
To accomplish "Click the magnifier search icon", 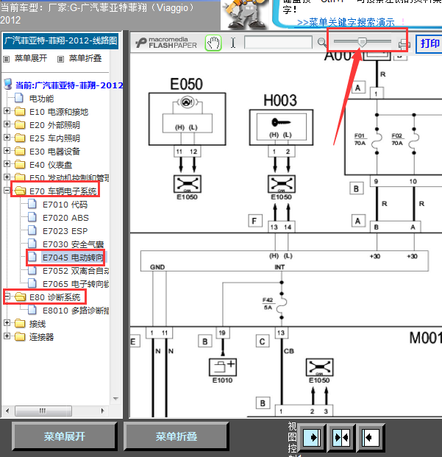I will pyautogui.click(x=321, y=43).
